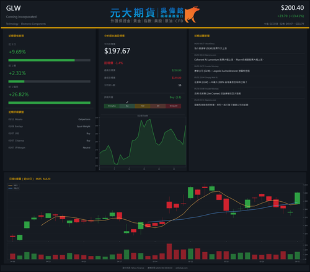Click the $200.40 current price

[x=292, y=8]
